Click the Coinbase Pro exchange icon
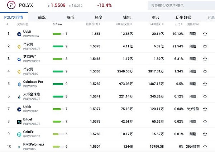Screen dimensions: 215x152 19,84
